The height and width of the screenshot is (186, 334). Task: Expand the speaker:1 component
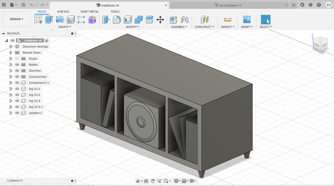[x=11, y=113]
